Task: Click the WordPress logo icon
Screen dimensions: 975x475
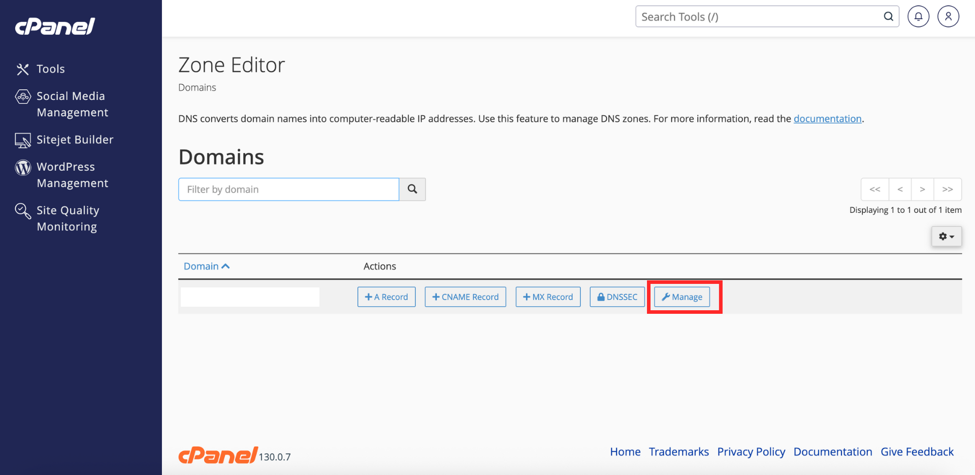Action: pyautogui.click(x=23, y=167)
